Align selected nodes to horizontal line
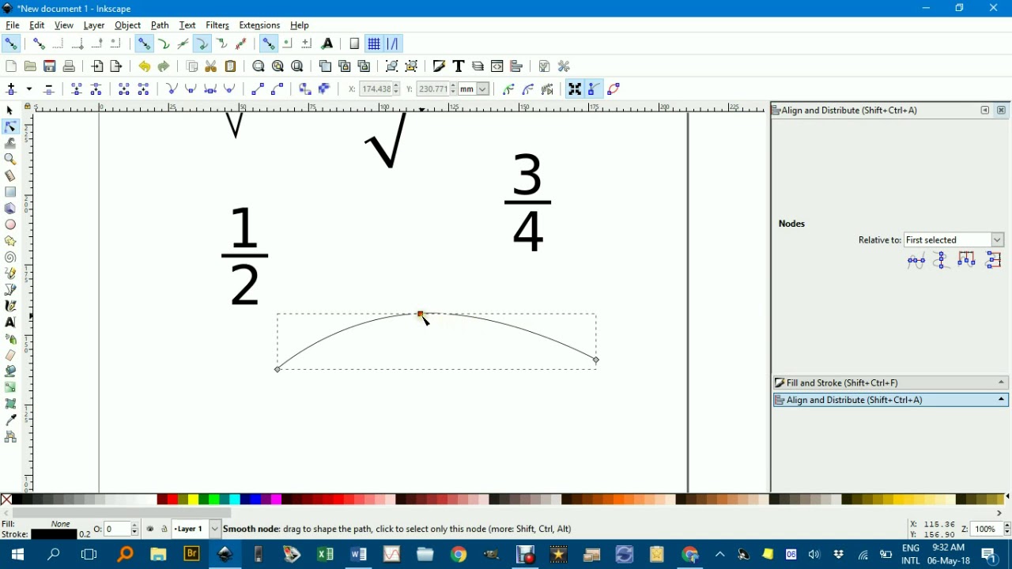This screenshot has width=1012, height=569. (x=916, y=260)
